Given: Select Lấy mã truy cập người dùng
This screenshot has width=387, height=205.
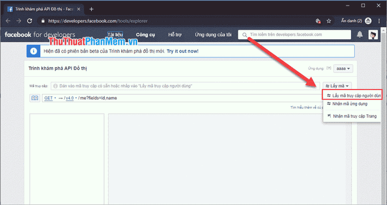Looking at the screenshot, I should 352,95.
